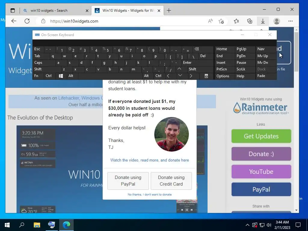Open Watch the video, read more link
308x231 pixels.
click(150, 160)
